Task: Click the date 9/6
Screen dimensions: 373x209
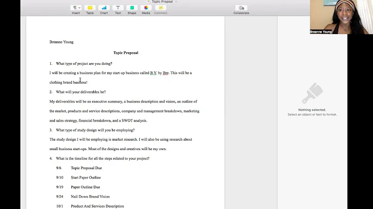Action: (59, 168)
